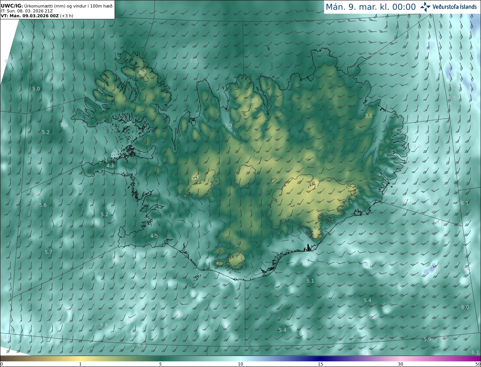
Task: Click the 2.7 value over the Westfjords
Action: (142, 72)
